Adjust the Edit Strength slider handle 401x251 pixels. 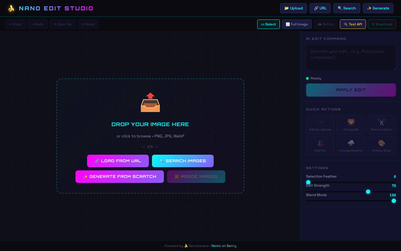[368, 191]
